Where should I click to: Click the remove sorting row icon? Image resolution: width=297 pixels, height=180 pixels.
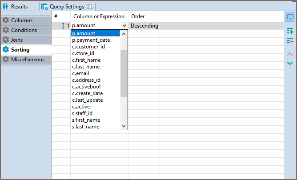coord(290,40)
